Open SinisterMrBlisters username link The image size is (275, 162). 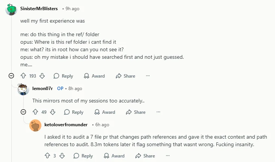pos(39,9)
